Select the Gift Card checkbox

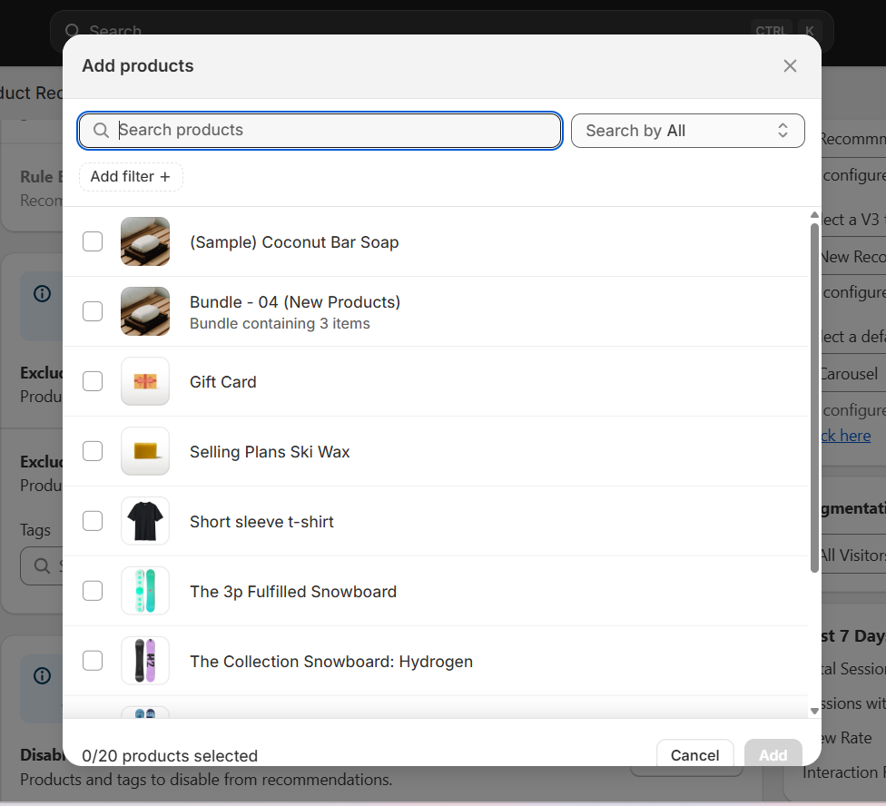click(x=92, y=381)
